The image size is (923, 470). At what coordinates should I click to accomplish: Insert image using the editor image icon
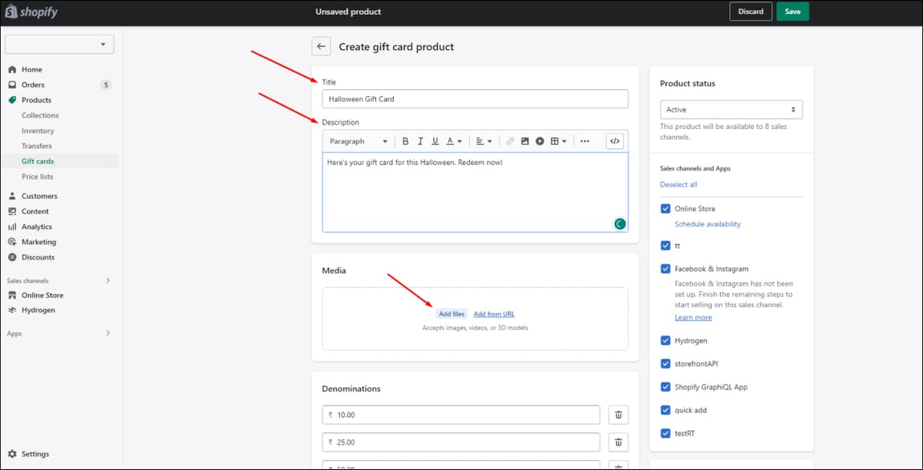click(525, 141)
